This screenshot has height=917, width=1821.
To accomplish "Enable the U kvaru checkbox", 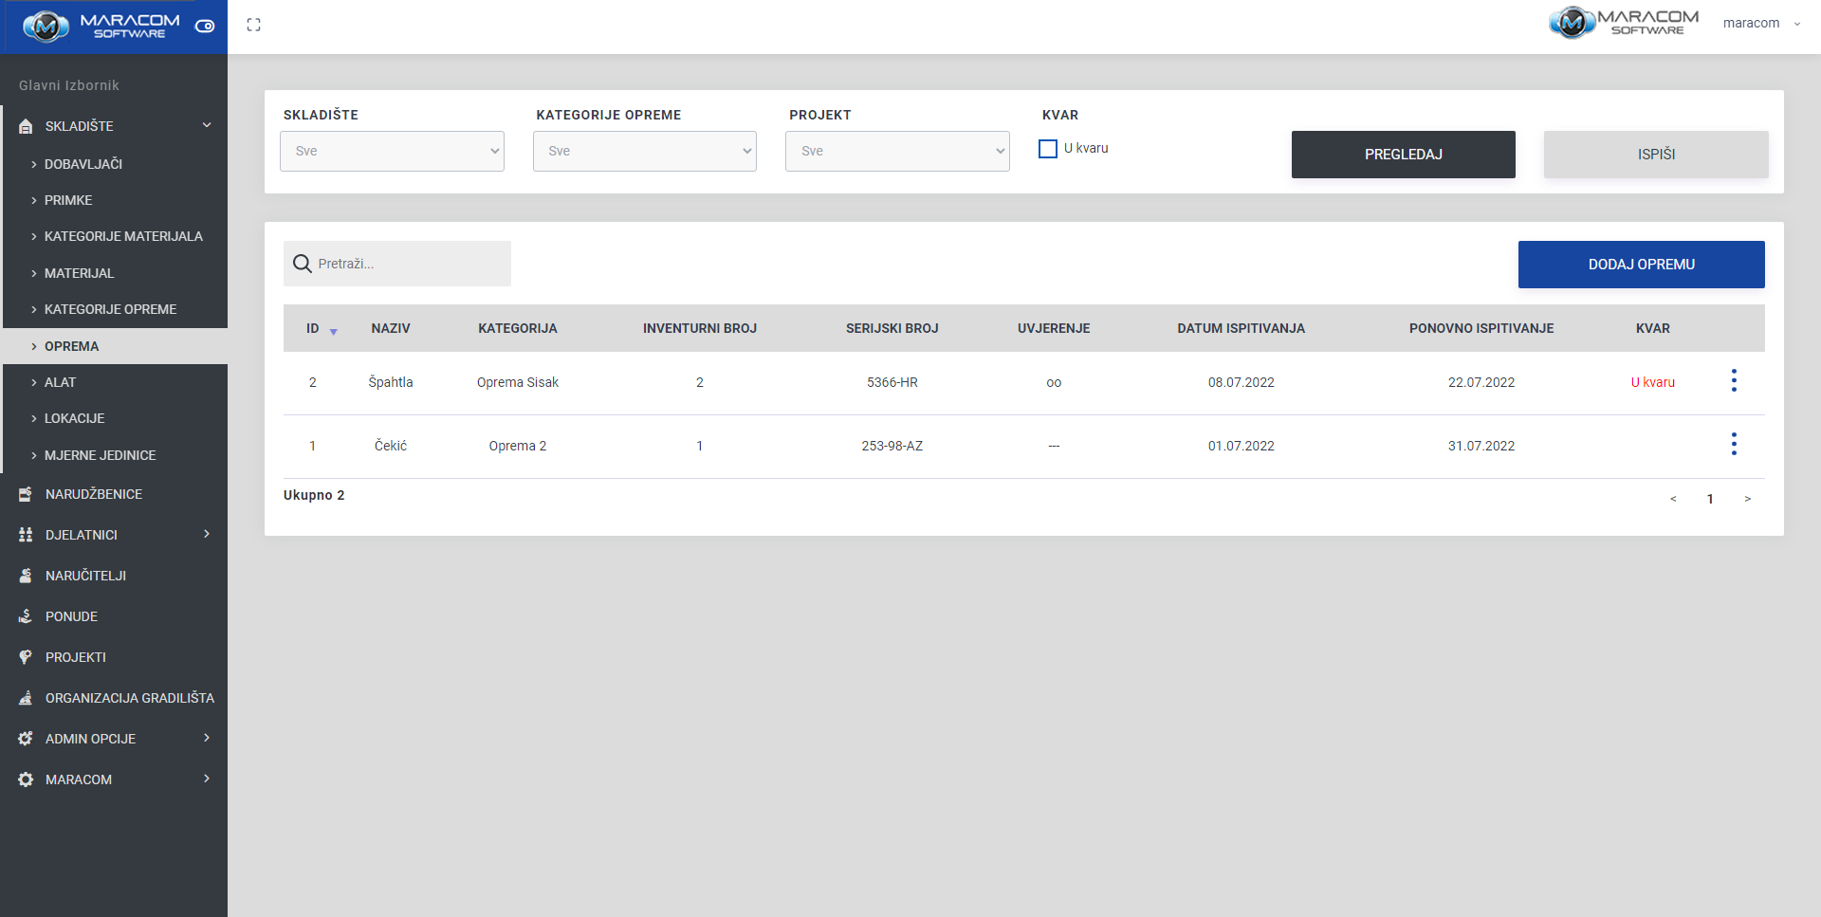I will coord(1048,149).
